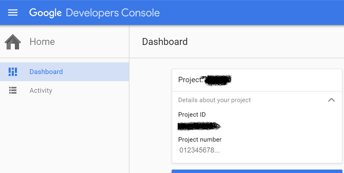Click the Activity list icon
Screen dimensions: 344x173
[13, 90]
